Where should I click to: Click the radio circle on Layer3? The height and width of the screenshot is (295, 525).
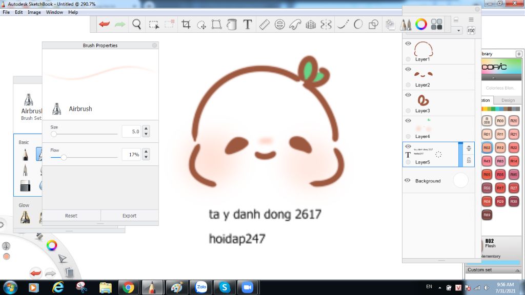click(x=408, y=111)
